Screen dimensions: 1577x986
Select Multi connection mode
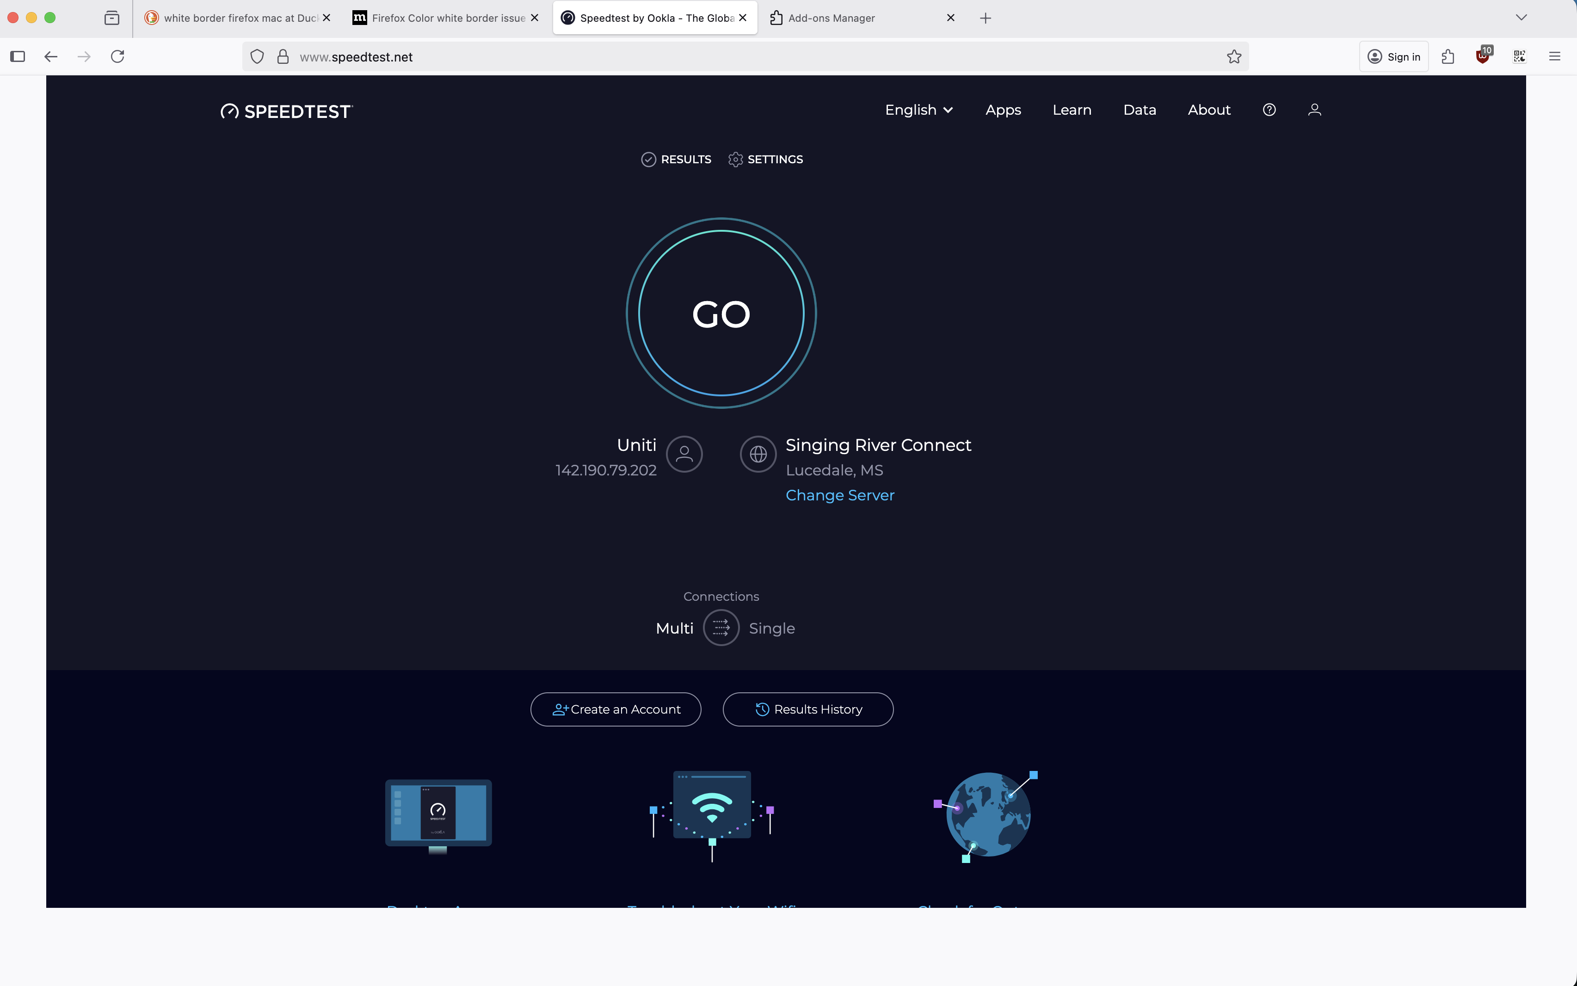674,628
